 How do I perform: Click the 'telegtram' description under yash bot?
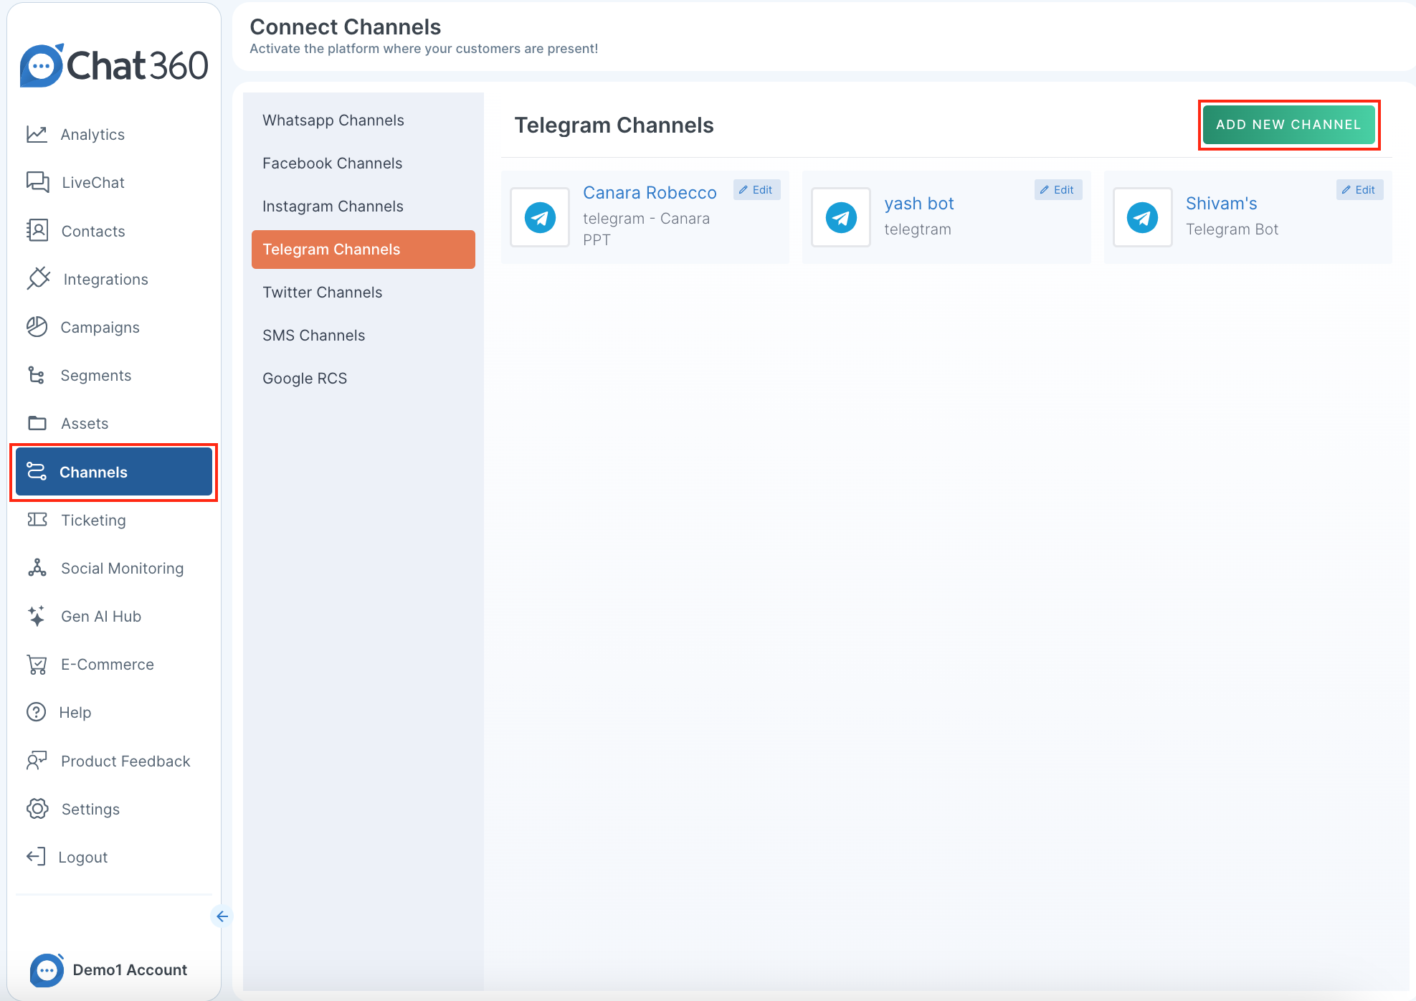918,229
